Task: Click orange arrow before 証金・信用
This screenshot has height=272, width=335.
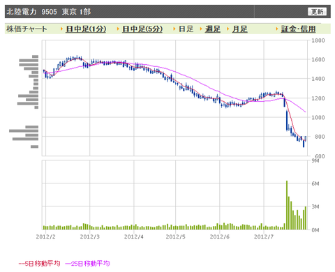Action: pyautogui.click(x=277, y=29)
